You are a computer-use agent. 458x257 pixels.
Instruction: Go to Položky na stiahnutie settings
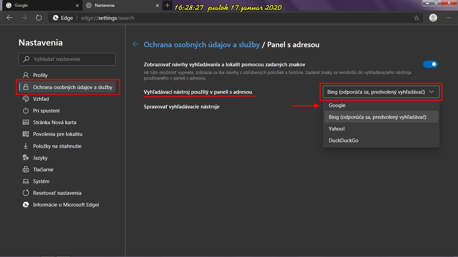[67, 146]
